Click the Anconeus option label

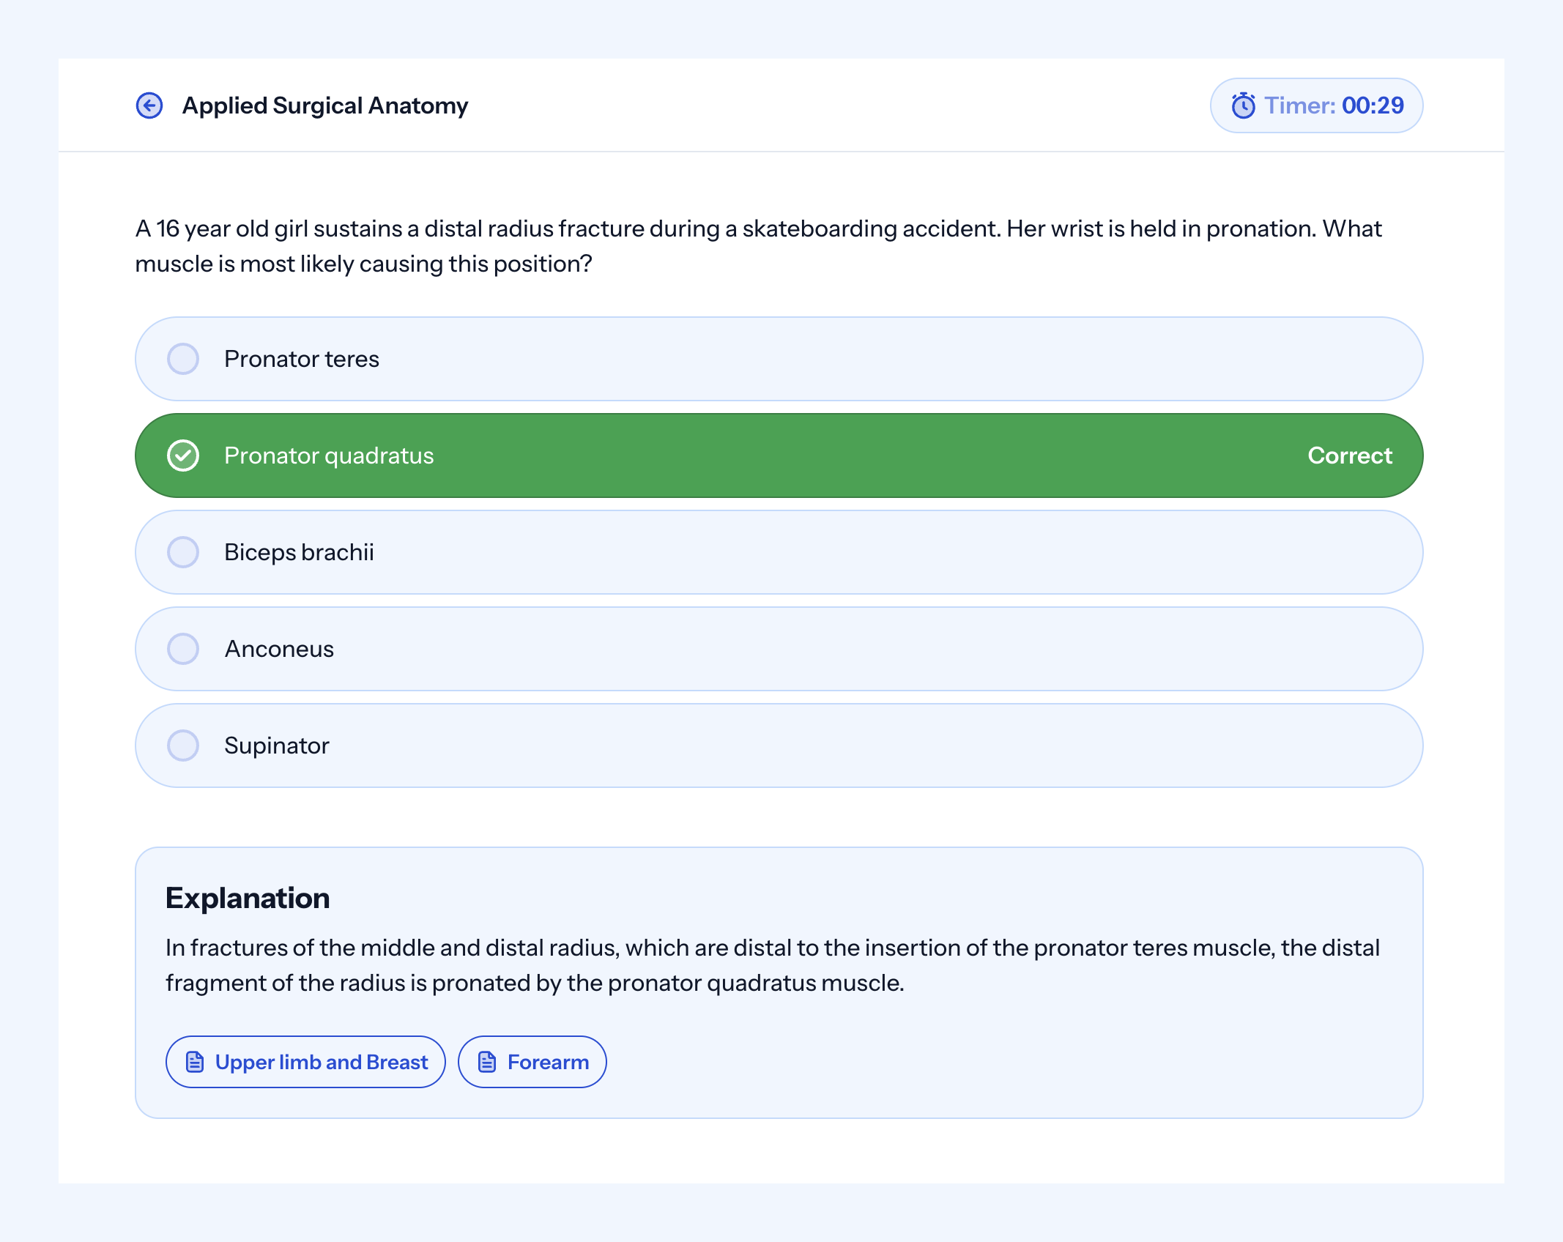point(279,649)
